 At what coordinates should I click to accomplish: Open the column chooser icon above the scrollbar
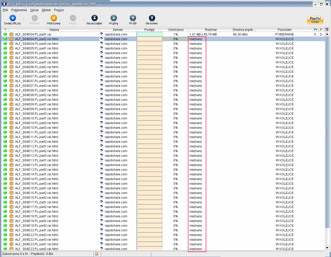(x=327, y=30)
